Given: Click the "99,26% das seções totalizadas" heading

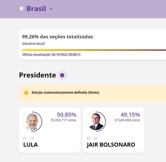Looking at the screenshot, I should (57, 37).
